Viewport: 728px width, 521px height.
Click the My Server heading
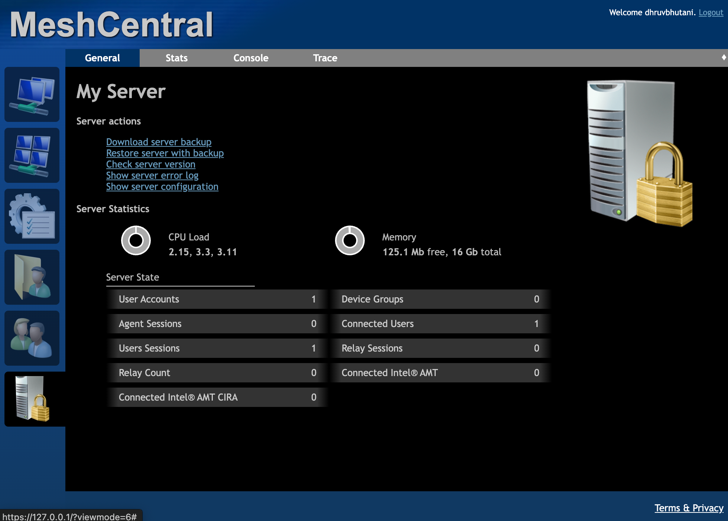pyautogui.click(x=121, y=91)
